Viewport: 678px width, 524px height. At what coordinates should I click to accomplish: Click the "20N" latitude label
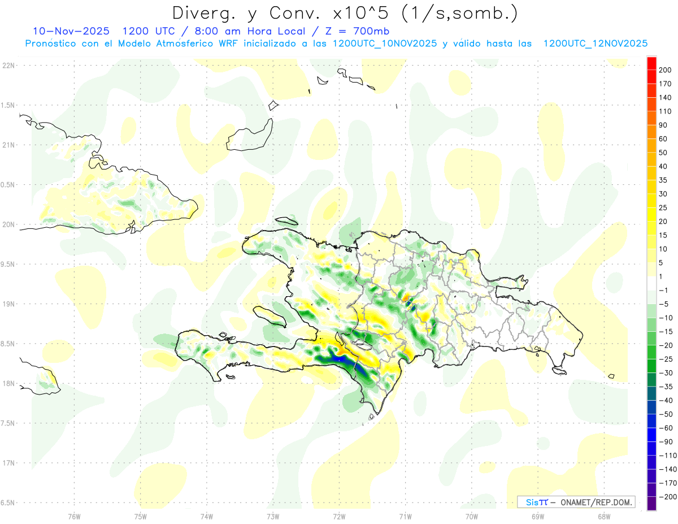tap(8, 224)
